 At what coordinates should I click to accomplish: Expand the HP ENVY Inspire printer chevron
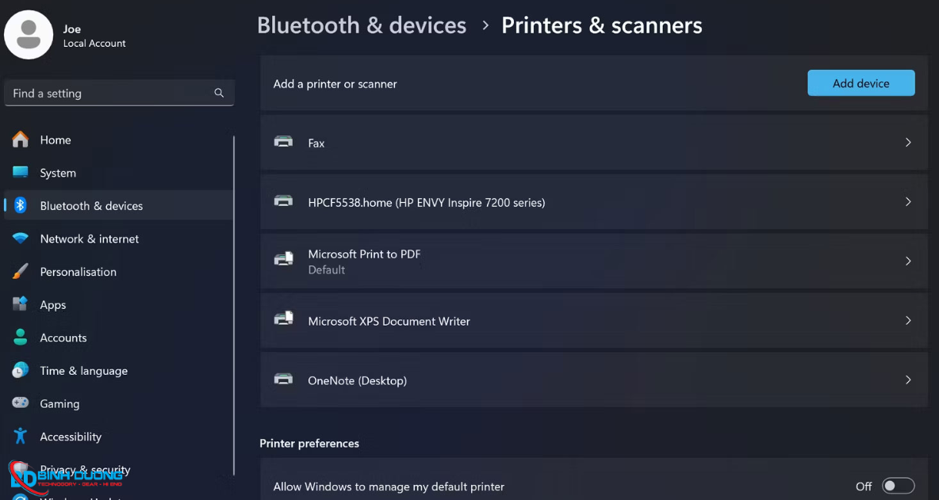(908, 202)
